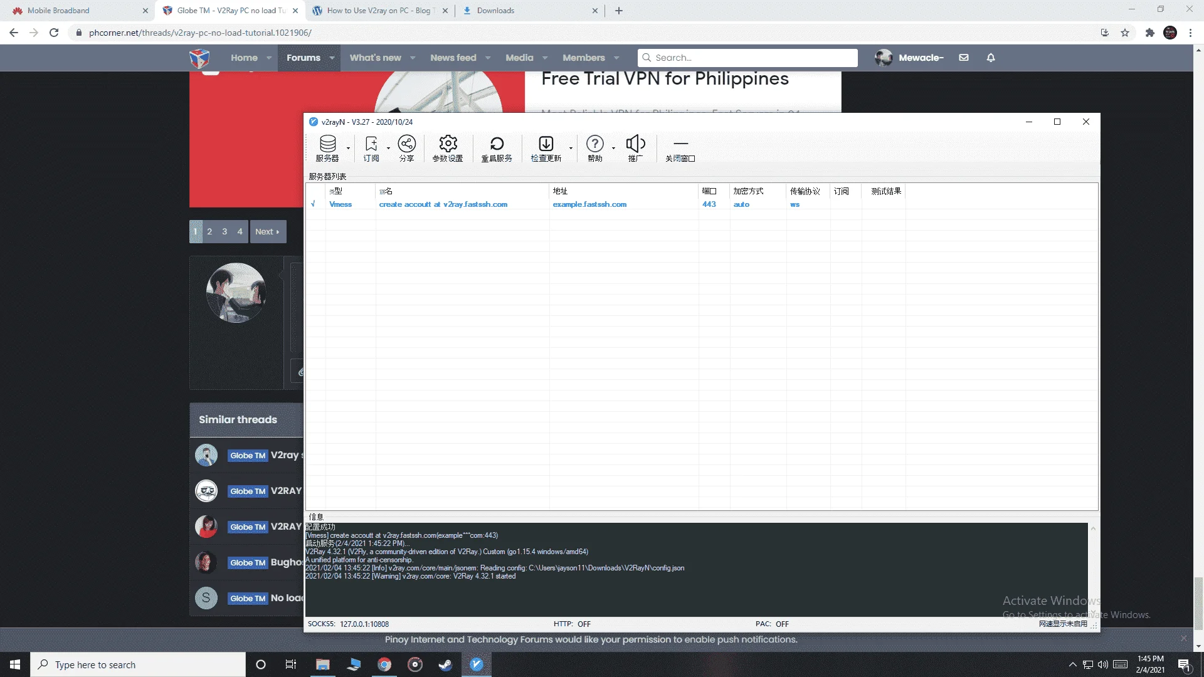Click the SOCKS5 127.0.0.1:10808 status entry
Viewport: 1204px width, 677px height.
pyautogui.click(x=348, y=624)
